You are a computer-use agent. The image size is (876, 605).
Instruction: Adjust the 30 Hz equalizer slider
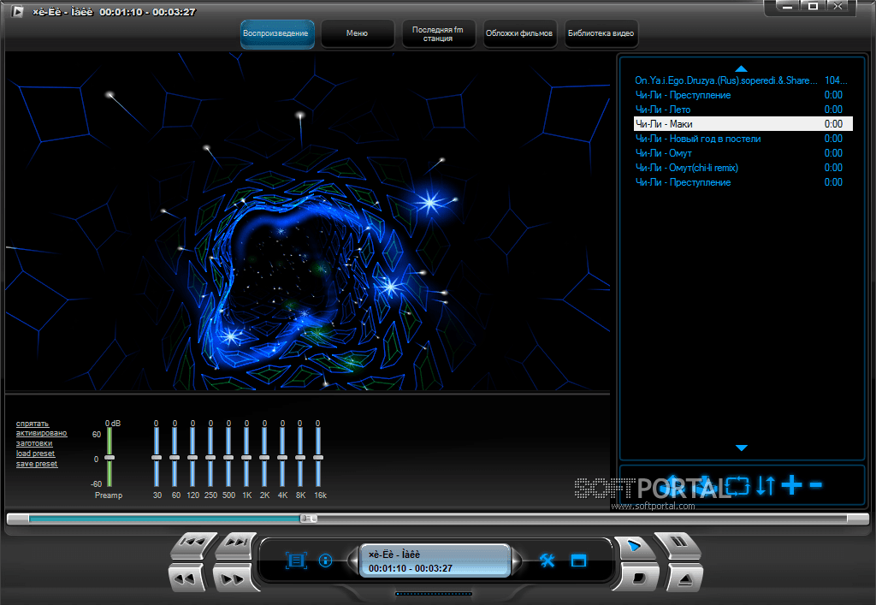[x=157, y=458]
